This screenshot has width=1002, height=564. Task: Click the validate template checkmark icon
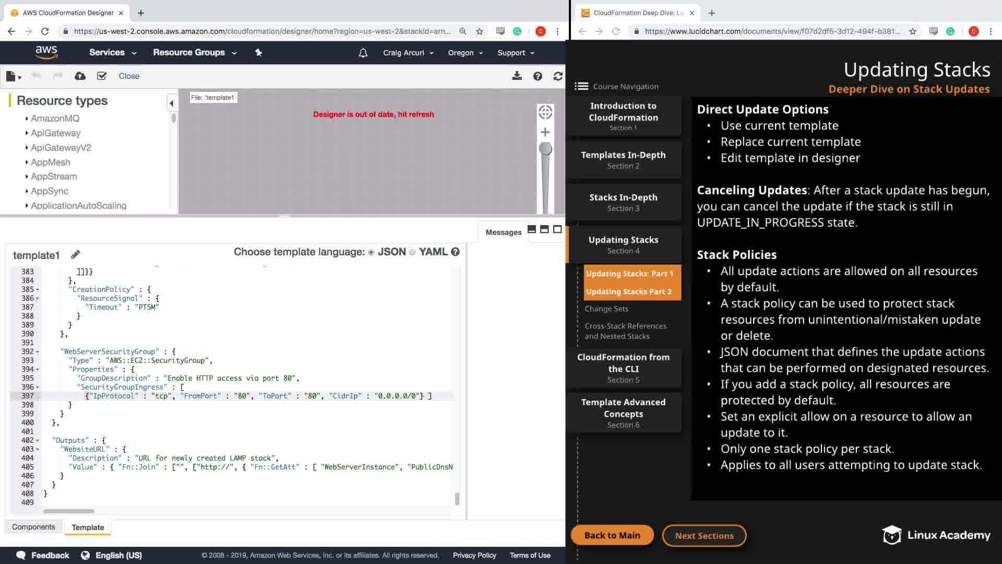tap(102, 76)
